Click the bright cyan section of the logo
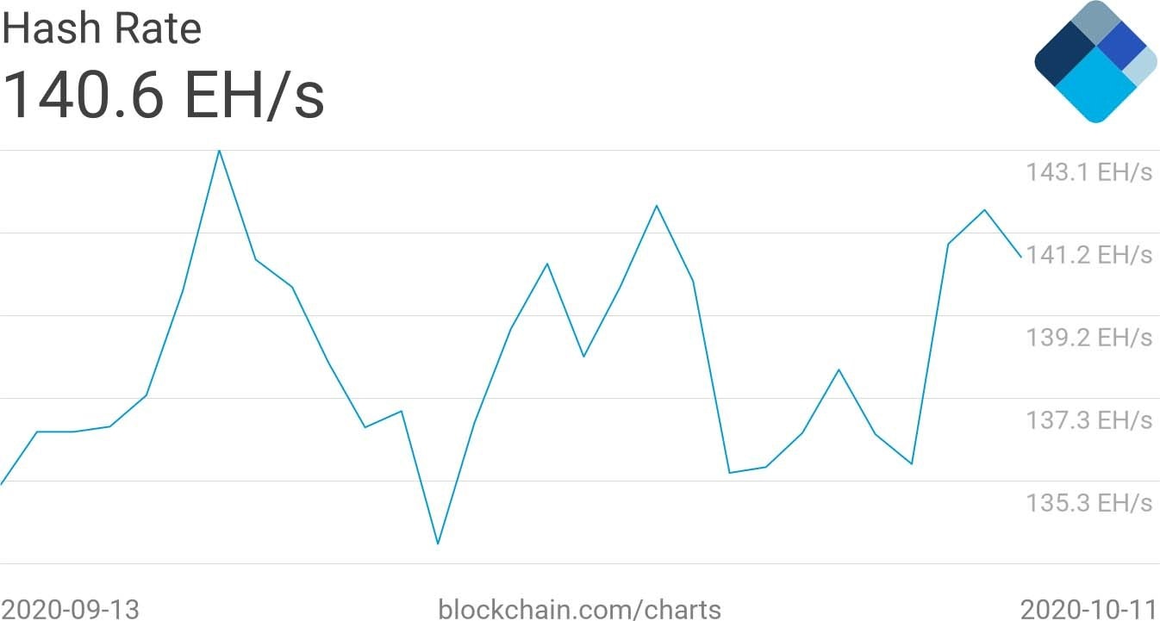The height and width of the screenshot is (621, 1160). (x=1095, y=86)
